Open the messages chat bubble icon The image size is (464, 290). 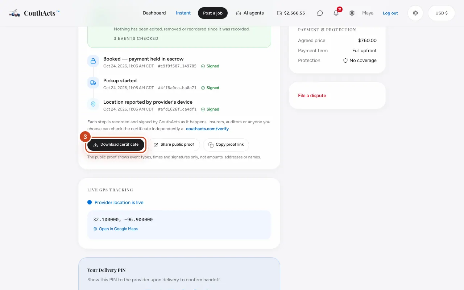(320, 13)
